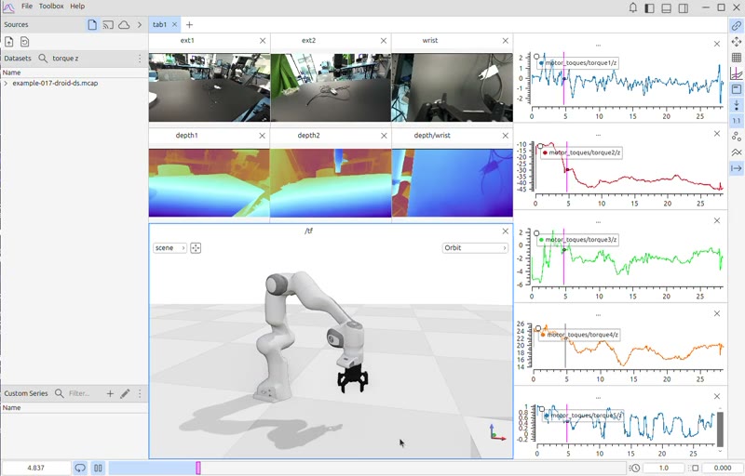Close tab1 with its X
This screenshot has height=476, width=745.
click(174, 25)
